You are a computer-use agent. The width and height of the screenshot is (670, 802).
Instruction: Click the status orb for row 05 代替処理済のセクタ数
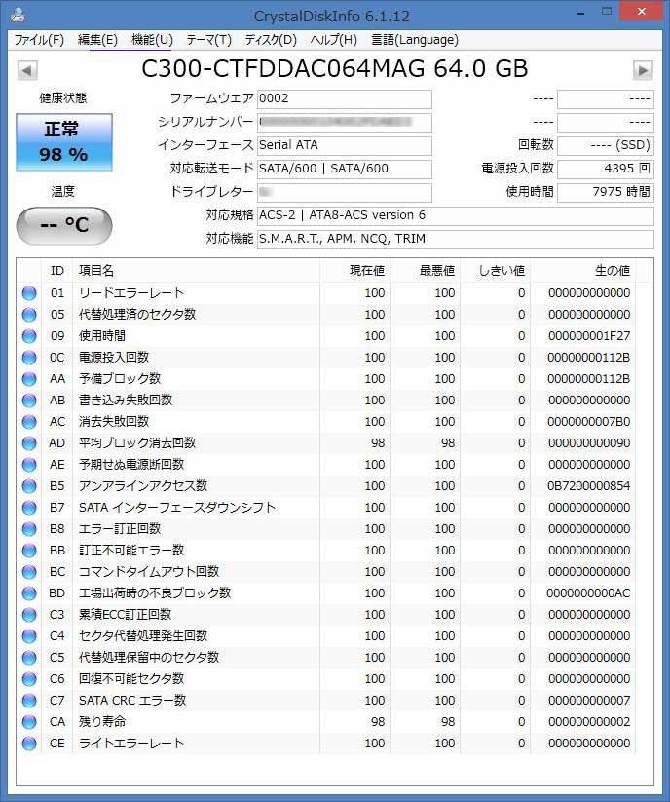(x=29, y=315)
